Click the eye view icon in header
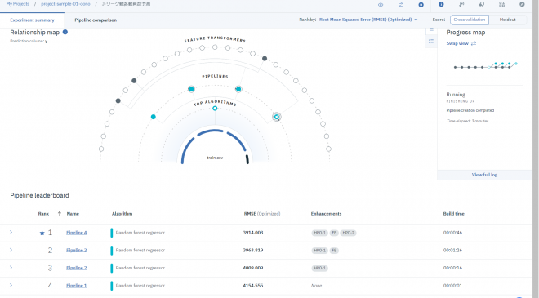The width and height of the screenshot is (539, 298). 381,4
